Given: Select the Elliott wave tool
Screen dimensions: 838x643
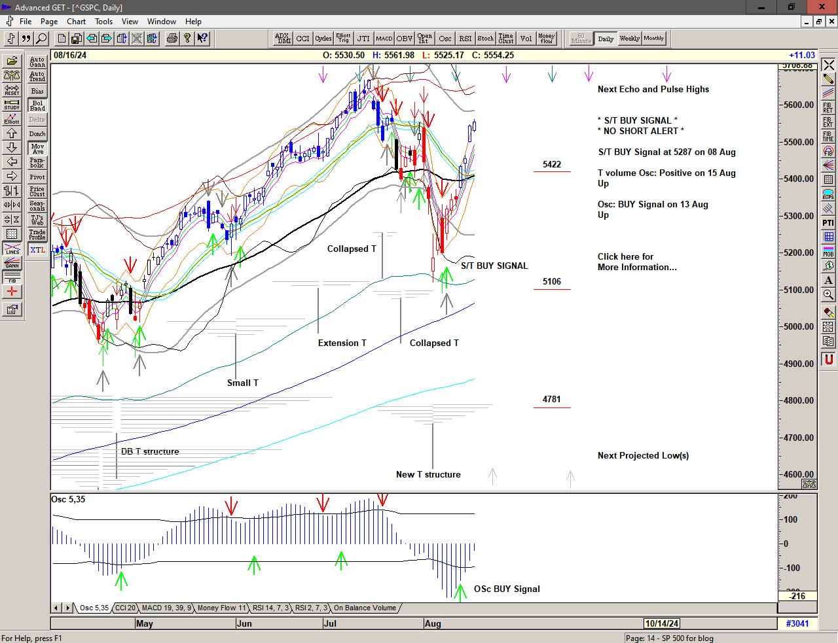Looking at the screenshot, I should click(12, 118).
